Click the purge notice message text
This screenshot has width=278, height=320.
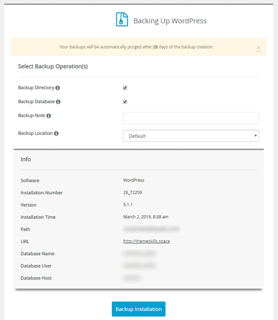(x=136, y=47)
